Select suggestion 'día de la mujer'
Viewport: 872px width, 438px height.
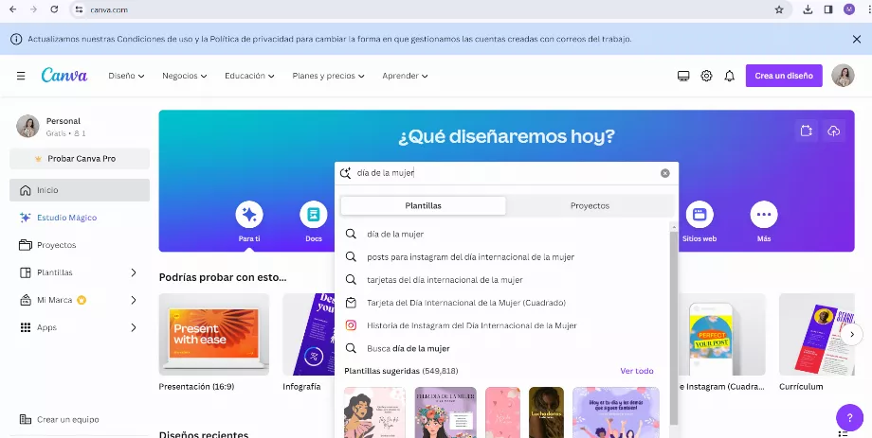502,235
